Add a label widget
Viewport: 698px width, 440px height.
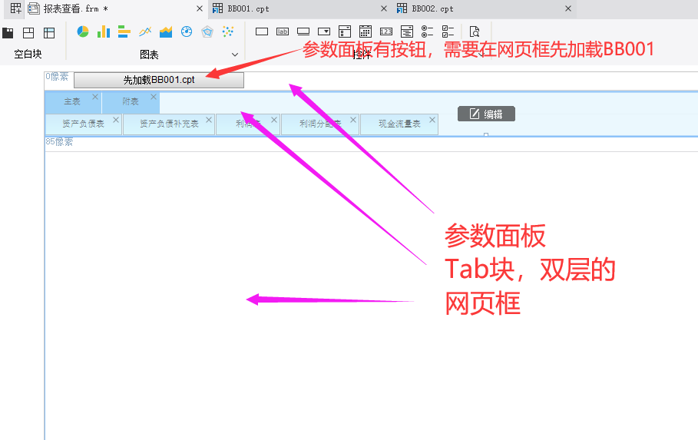click(283, 31)
